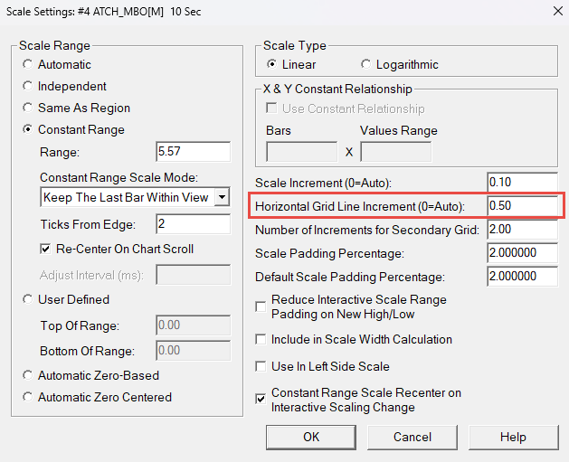Screen dimensions: 569x462
Task: Focus the Horizontal Grid Line Increment field
Action: point(522,206)
